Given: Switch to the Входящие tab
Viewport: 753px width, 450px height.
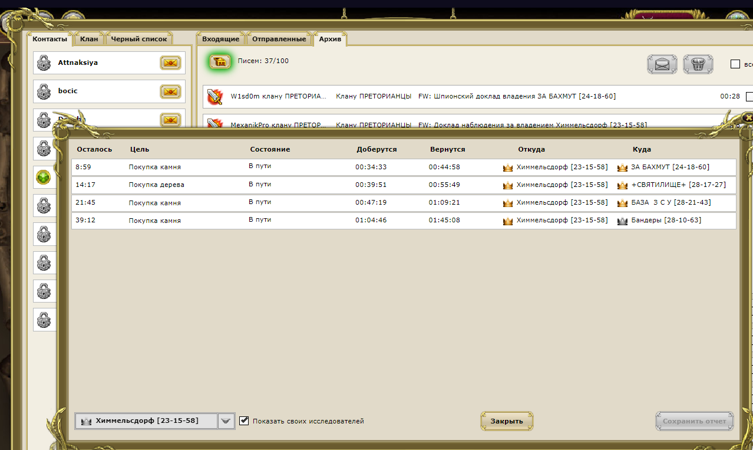Looking at the screenshot, I should (x=220, y=39).
